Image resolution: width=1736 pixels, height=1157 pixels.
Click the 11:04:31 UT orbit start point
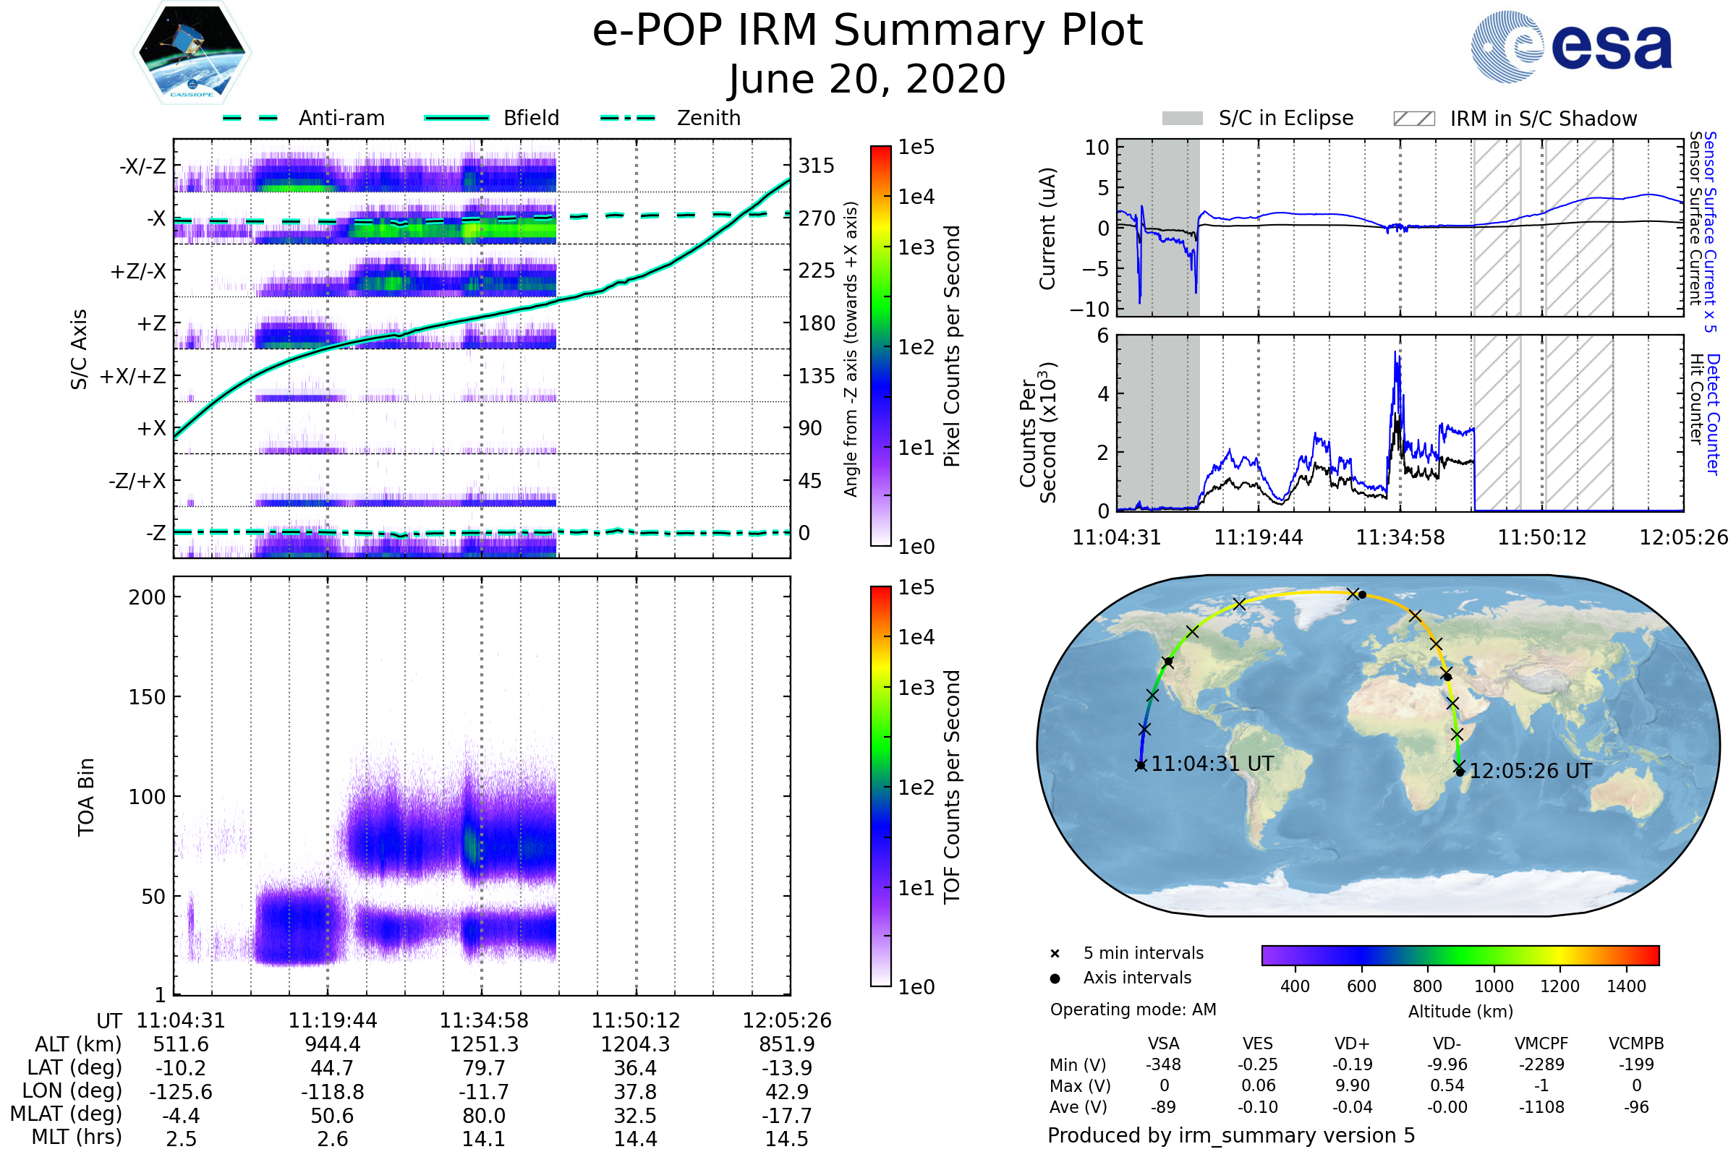(1141, 766)
